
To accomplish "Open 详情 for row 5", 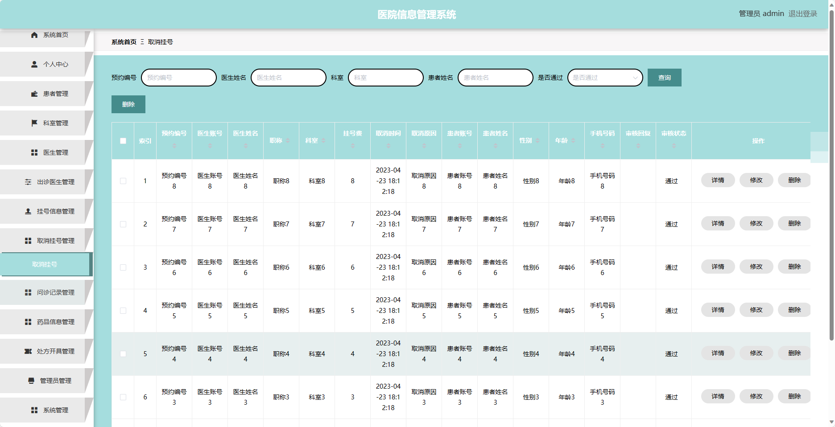I will tap(718, 353).
